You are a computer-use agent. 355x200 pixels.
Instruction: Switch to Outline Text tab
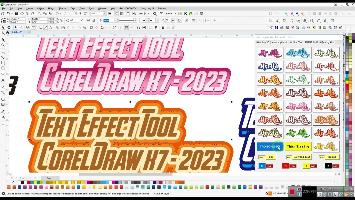(296, 42)
